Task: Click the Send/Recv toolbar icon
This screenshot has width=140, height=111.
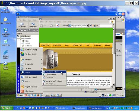Action: [33, 24]
